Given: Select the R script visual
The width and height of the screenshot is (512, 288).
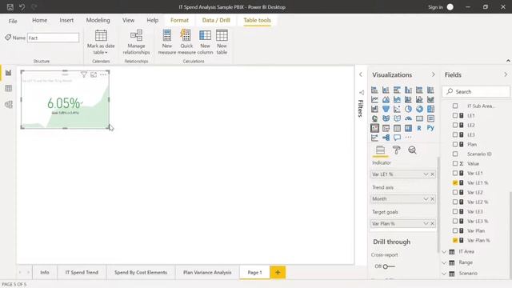Looking at the screenshot, I should tap(419, 128).
